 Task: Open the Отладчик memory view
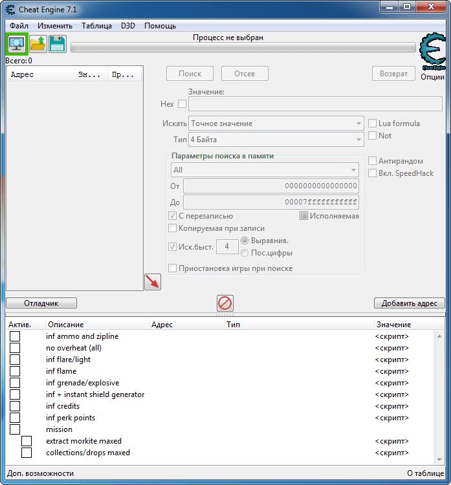click(x=41, y=303)
